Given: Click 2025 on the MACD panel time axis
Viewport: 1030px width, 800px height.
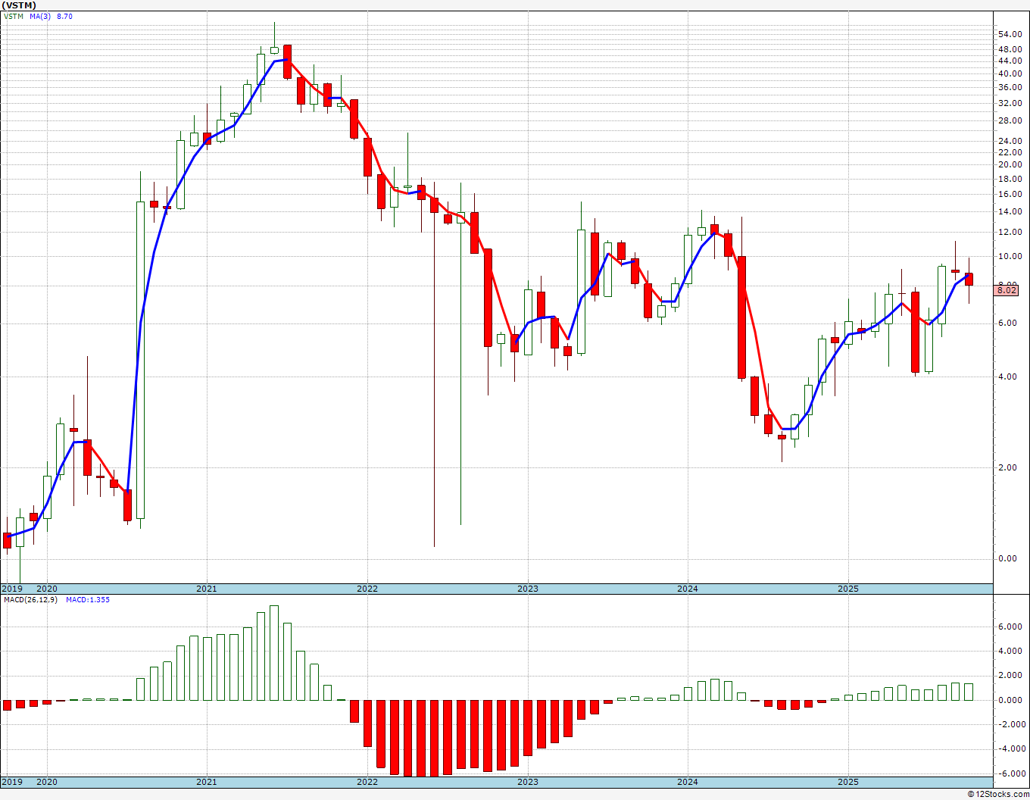Looking at the screenshot, I should [x=848, y=782].
